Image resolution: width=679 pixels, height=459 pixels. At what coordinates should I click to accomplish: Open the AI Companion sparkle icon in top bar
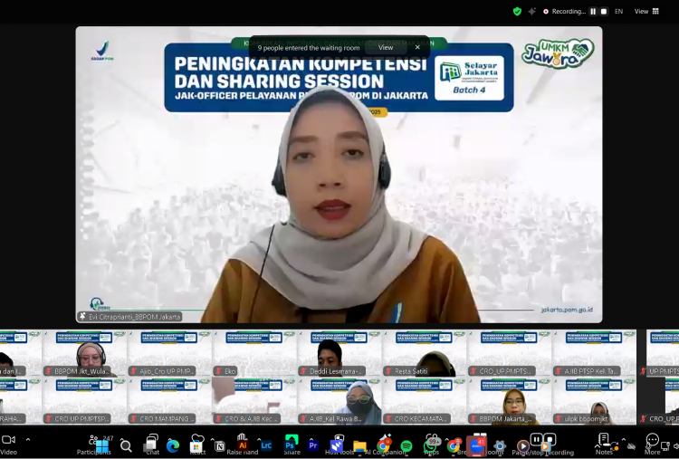click(x=531, y=12)
